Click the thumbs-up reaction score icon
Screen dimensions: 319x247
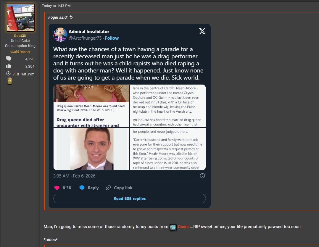[x=9, y=66]
